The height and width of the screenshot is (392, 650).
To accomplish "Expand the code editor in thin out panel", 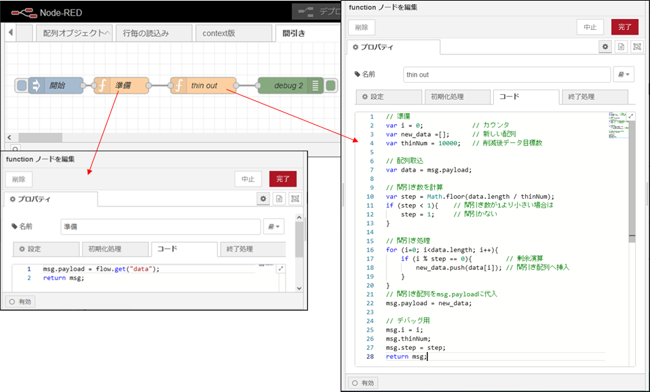I will (x=632, y=117).
